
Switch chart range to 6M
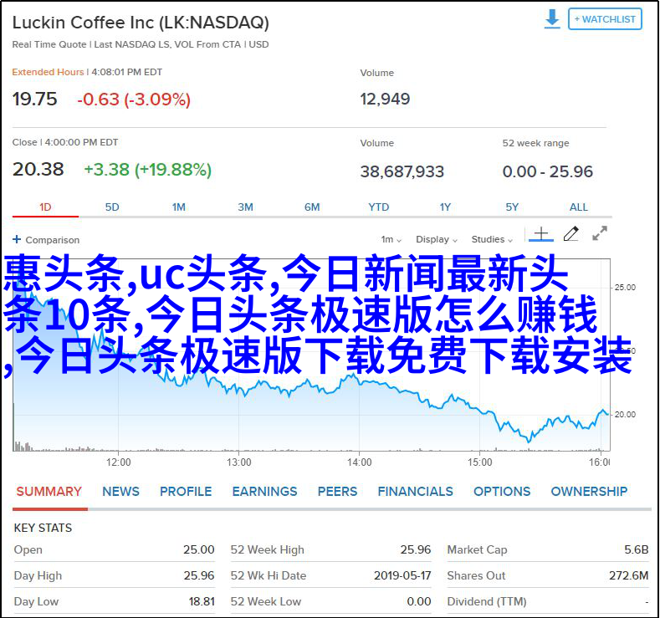click(312, 207)
